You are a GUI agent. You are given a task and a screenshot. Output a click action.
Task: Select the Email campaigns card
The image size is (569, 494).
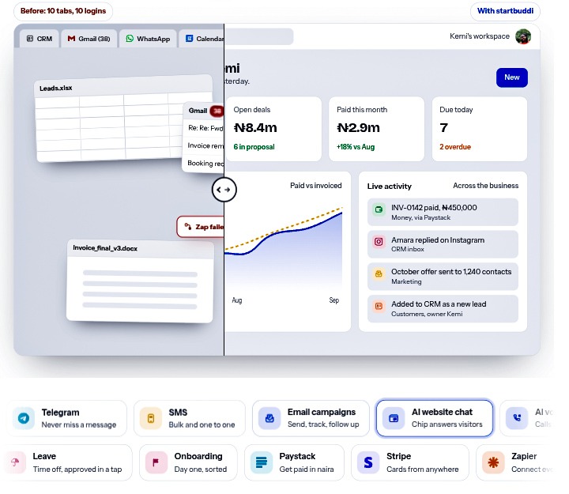(x=311, y=418)
